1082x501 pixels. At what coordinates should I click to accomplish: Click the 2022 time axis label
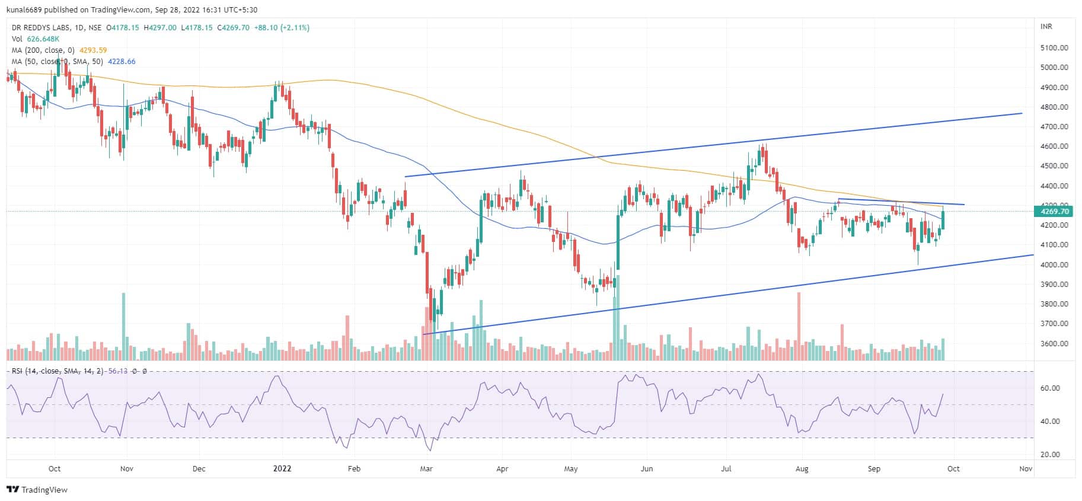282,469
